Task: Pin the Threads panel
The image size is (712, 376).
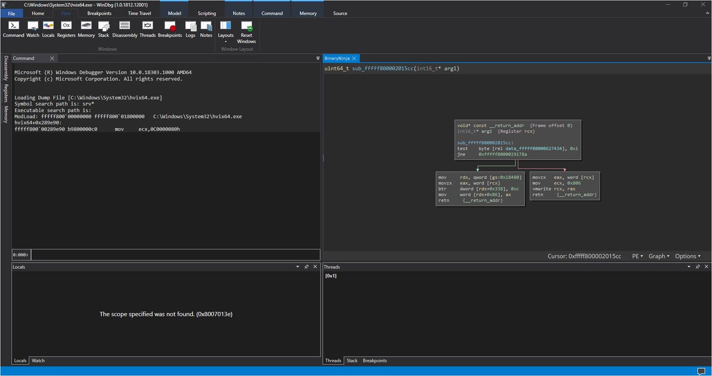Action: click(x=697, y=267)
